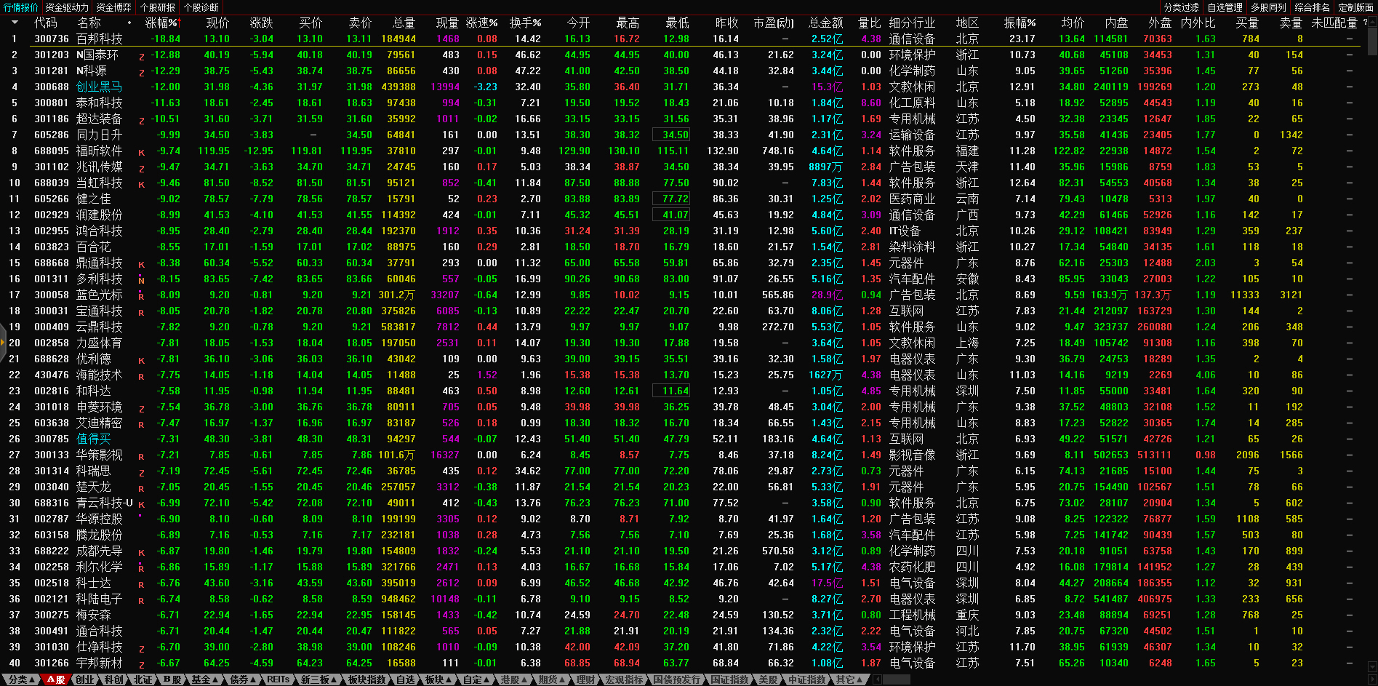1378x686 pixels.
Task: Click the 分类过滤 filter button
Action: [1181, 7]
